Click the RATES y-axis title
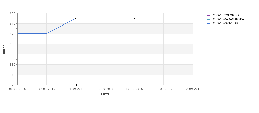259x113 pixels. [4, 49]
